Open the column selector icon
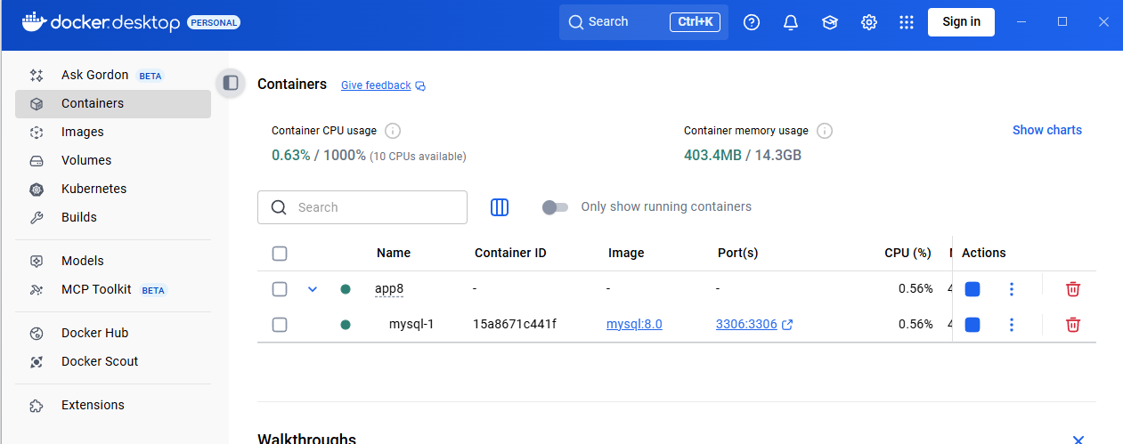Screen dimensions: 1123x444 (500, 207)
